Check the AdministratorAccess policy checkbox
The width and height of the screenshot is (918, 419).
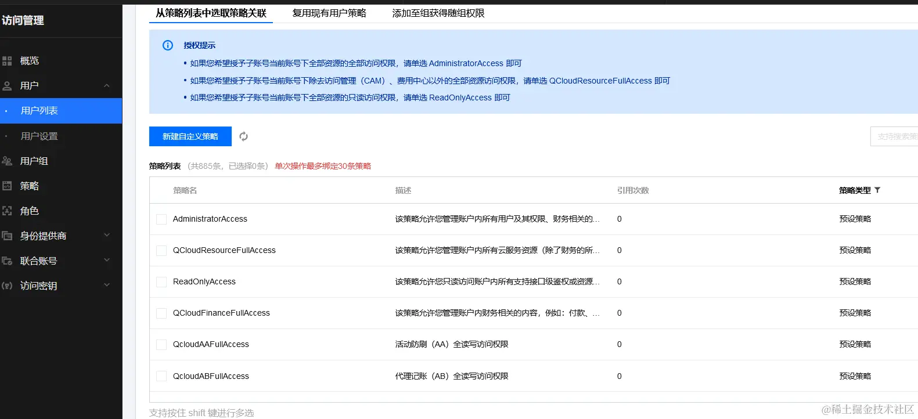161,219
